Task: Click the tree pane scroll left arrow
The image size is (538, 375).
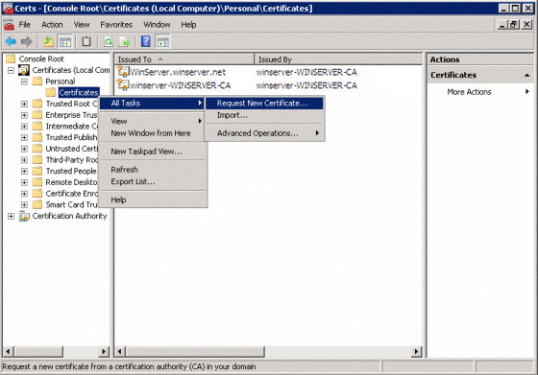Action: (9, 351)
